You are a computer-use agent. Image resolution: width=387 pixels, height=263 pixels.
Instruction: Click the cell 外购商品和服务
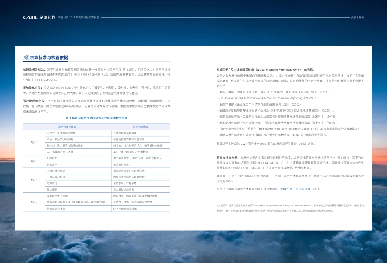pos(56,209)
